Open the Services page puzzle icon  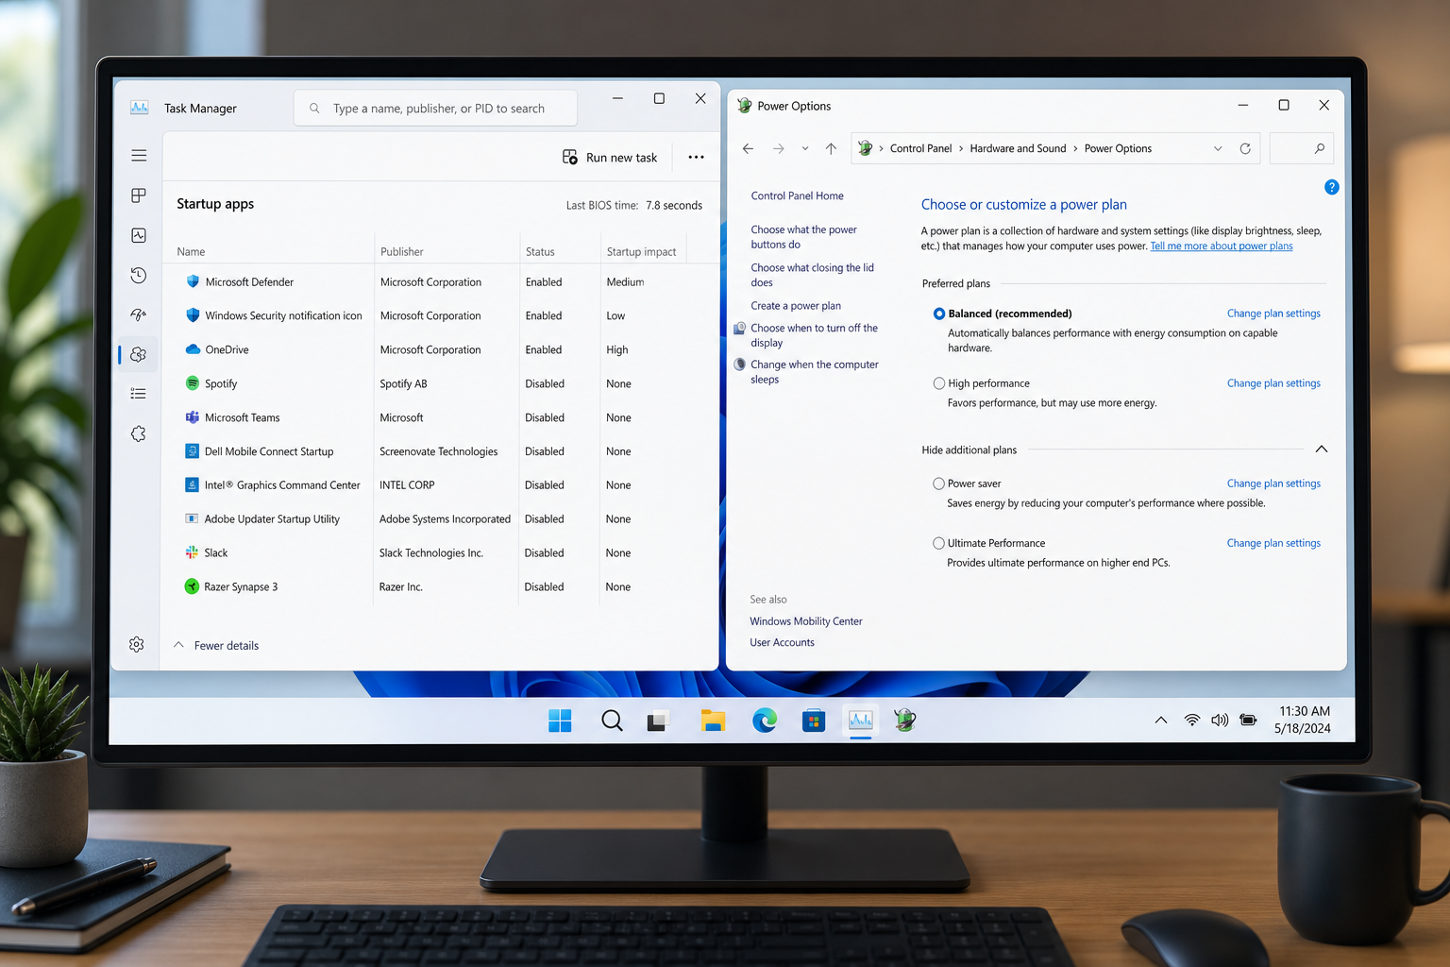[x=139, y=433]
